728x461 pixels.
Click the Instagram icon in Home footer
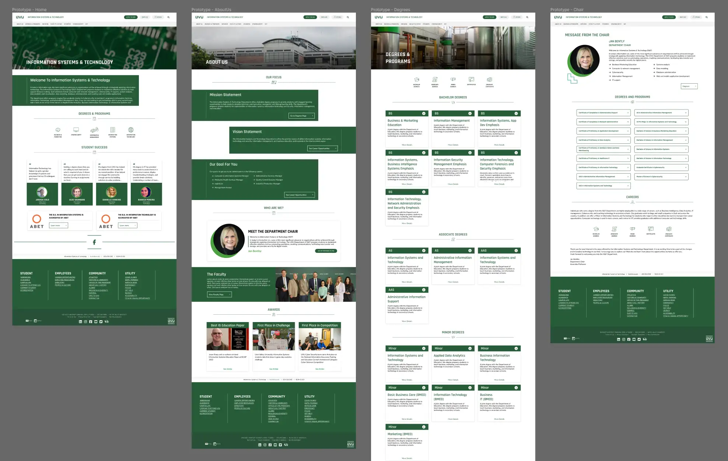[85, 322]
